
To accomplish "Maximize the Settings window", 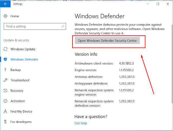I will pos(158,4).
